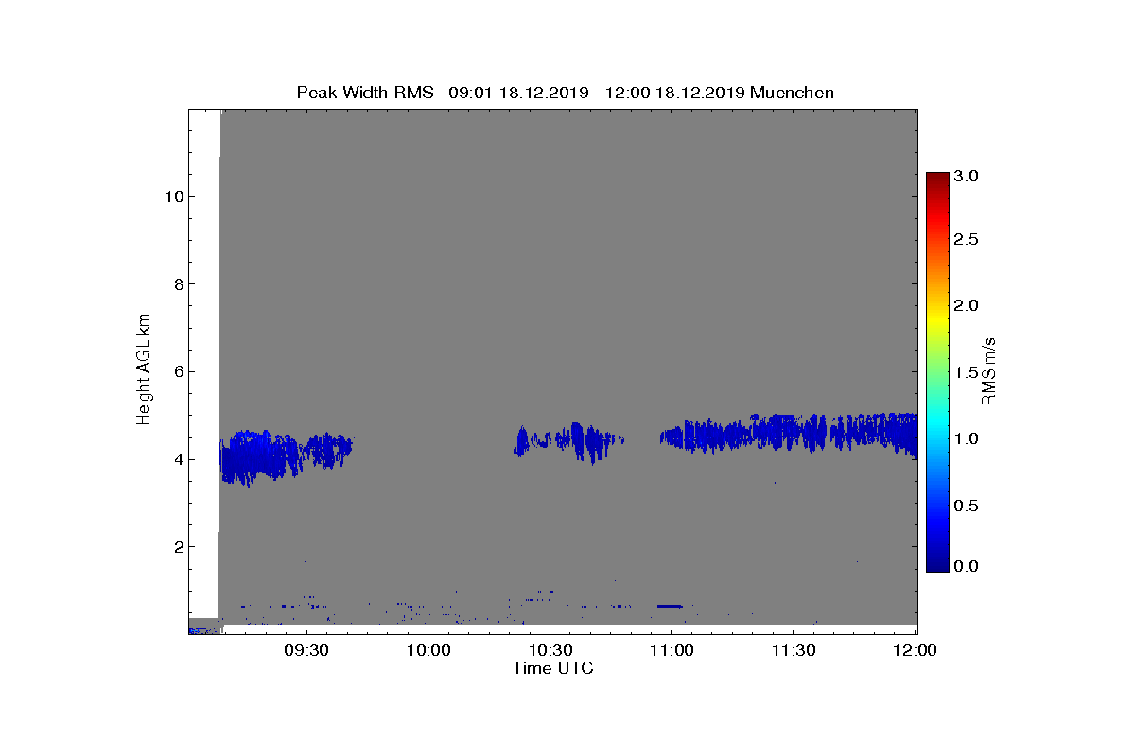Click the colorbar value '2.5'
The height and width of the screenshot is (756, 1135).
click(966, 240)
